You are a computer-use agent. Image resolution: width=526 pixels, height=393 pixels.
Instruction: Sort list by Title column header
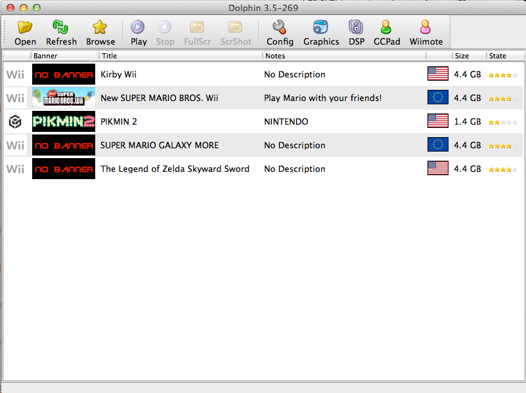181,56
